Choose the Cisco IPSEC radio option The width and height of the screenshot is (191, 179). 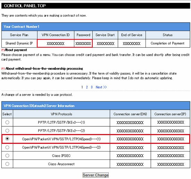(x=7, y=156)
